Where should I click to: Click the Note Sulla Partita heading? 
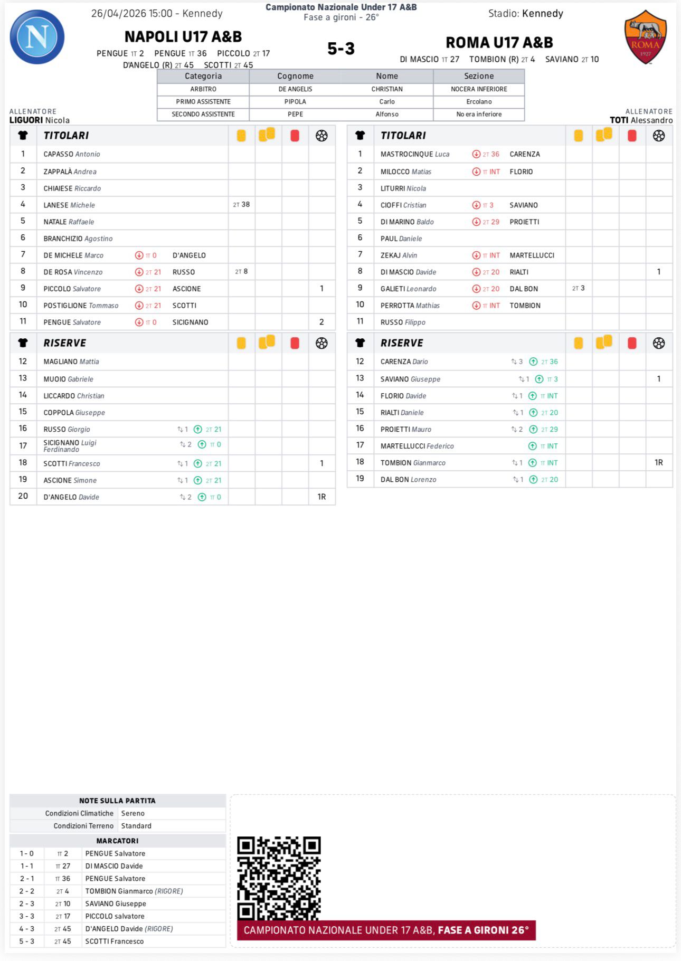tap(117, 801)
